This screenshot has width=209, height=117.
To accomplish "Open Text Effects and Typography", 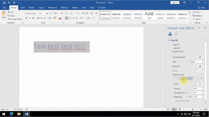I will click(x=50, y=18).
